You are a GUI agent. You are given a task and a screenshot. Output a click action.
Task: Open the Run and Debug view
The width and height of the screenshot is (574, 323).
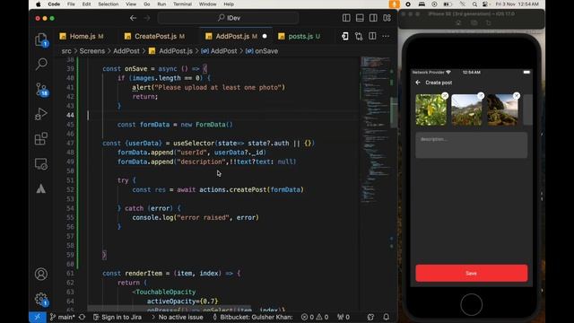point(41,114)
